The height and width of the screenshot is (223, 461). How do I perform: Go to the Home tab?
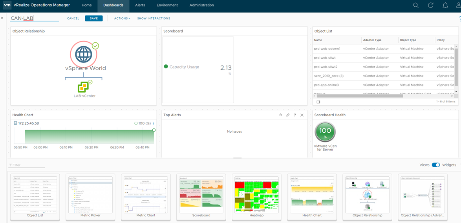click(86, 5)
